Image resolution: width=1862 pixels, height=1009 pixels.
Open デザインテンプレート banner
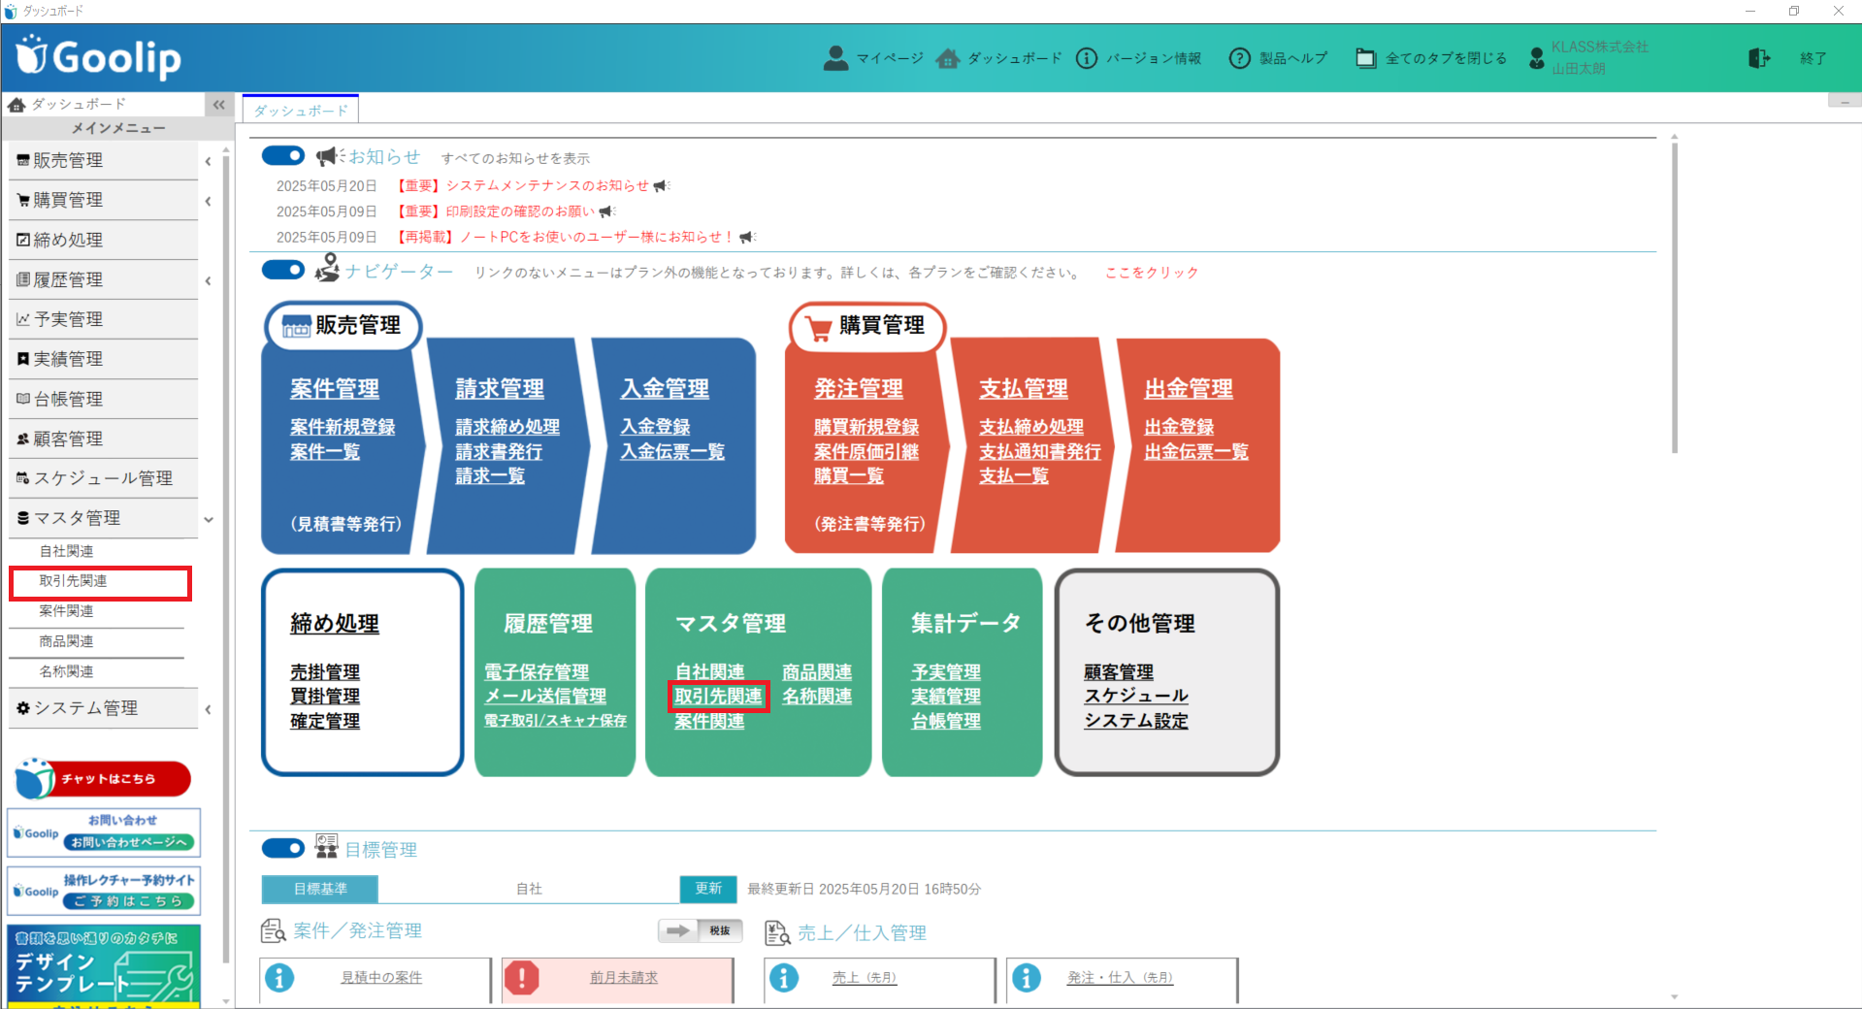(x=104, y=966)
